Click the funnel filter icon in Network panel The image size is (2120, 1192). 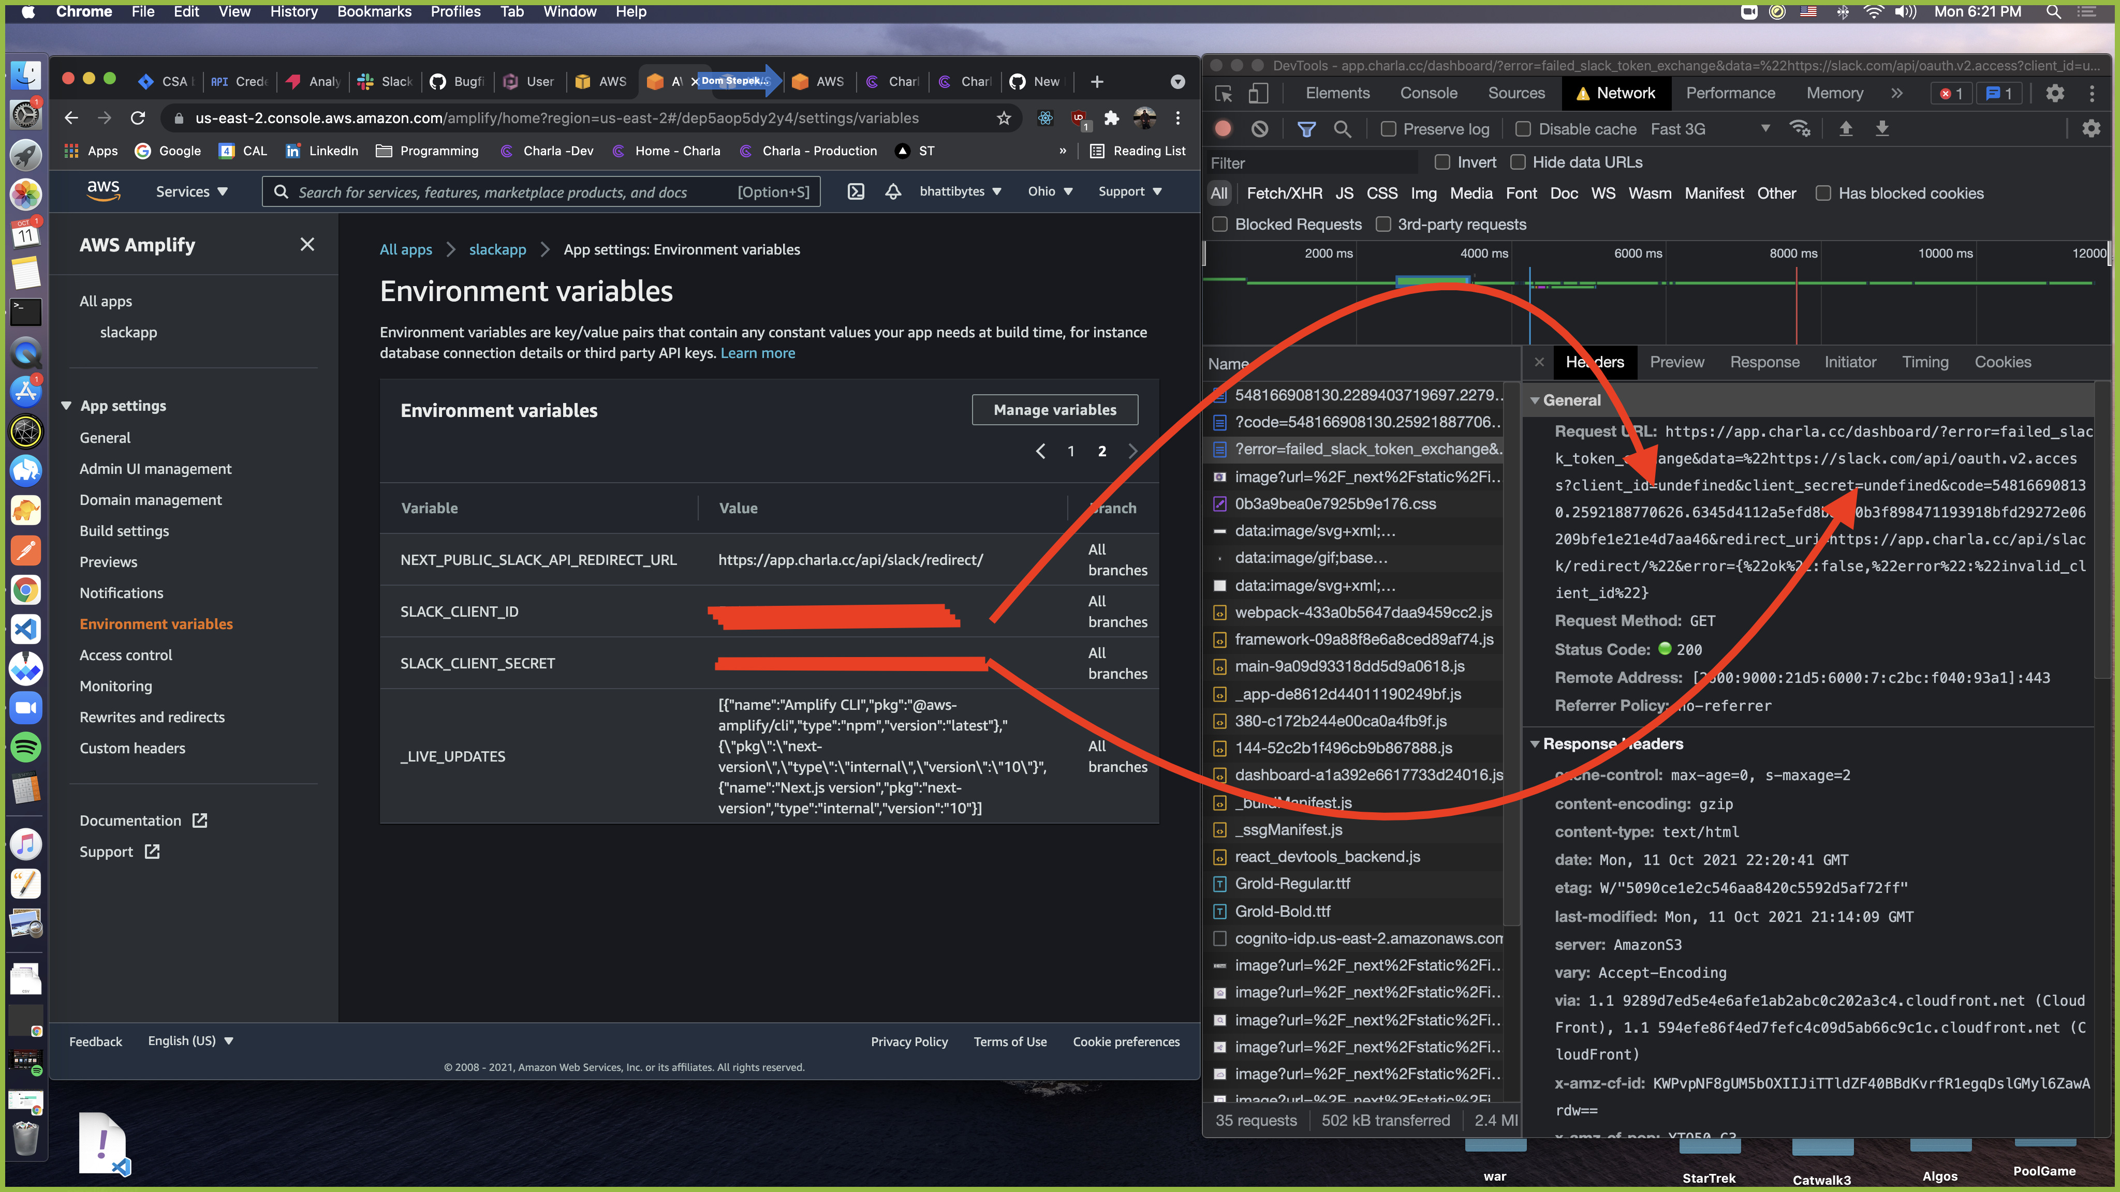pos(1306,129)
